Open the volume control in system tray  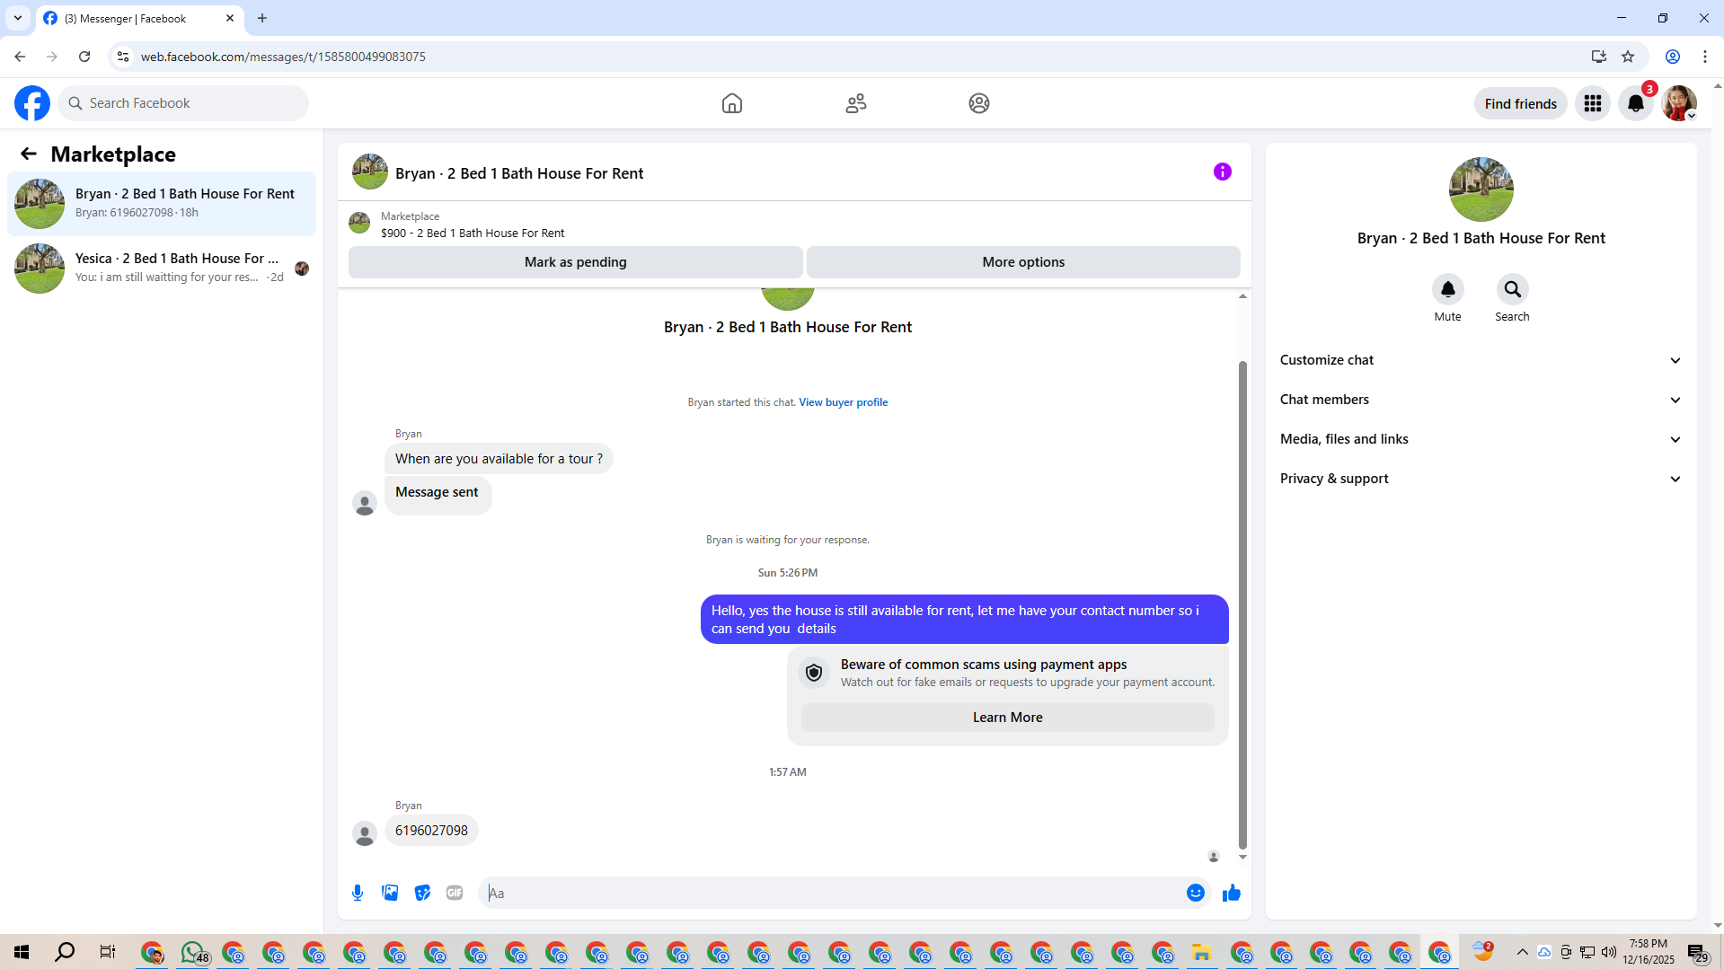1608,952
